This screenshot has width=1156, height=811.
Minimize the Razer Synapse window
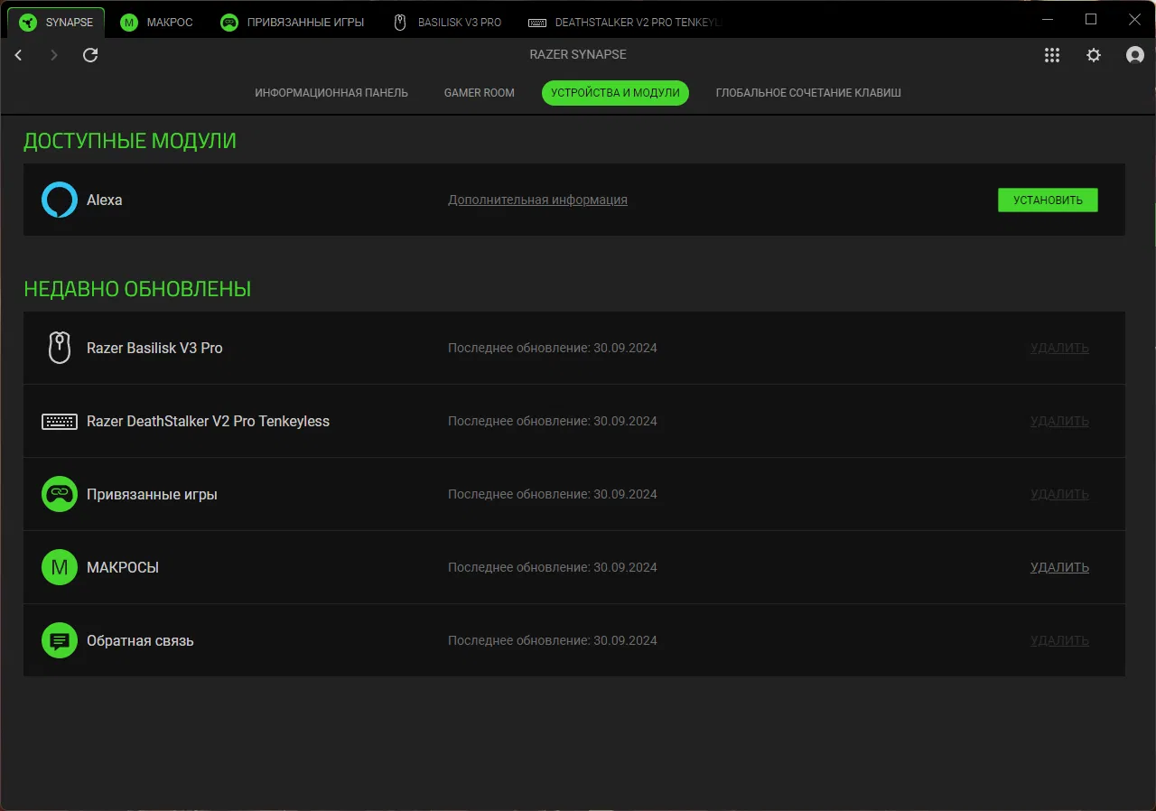(1047, 19)
